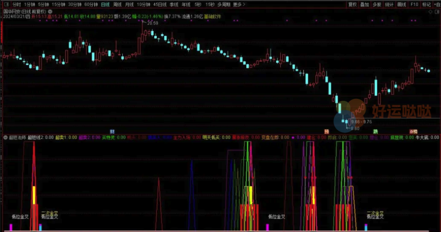
Task: Click the 基础软件 sector label
Action: 213,17
